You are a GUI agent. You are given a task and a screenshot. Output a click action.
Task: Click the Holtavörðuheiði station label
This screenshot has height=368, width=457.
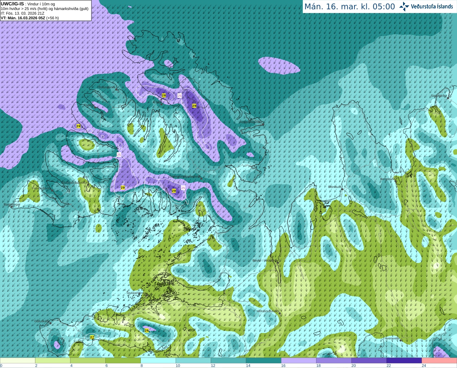point(268,311)
